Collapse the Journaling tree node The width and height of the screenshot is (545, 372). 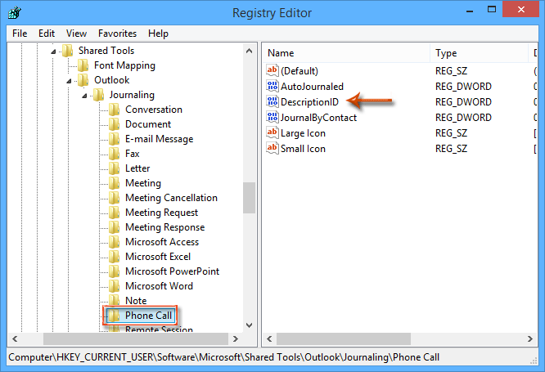84,96
